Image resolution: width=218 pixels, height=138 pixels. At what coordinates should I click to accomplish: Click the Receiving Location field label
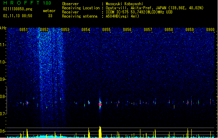point(81,8)
